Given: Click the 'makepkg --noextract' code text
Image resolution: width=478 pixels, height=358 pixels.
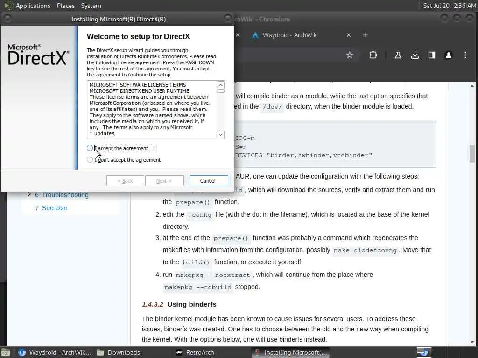Looking at the screenshot, I should click(213, 275).
